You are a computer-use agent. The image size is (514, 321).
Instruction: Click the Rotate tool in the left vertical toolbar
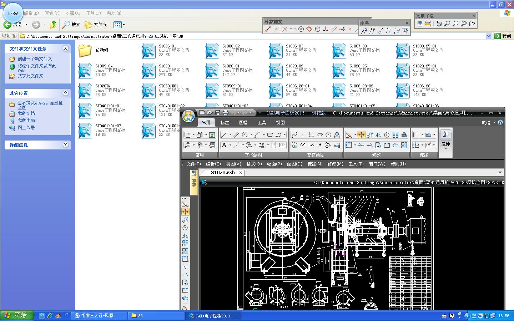(185, 228)
